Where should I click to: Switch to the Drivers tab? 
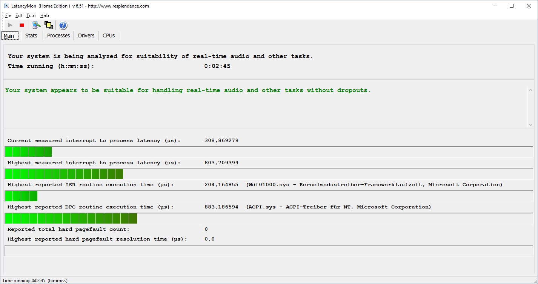pos(86,35)
